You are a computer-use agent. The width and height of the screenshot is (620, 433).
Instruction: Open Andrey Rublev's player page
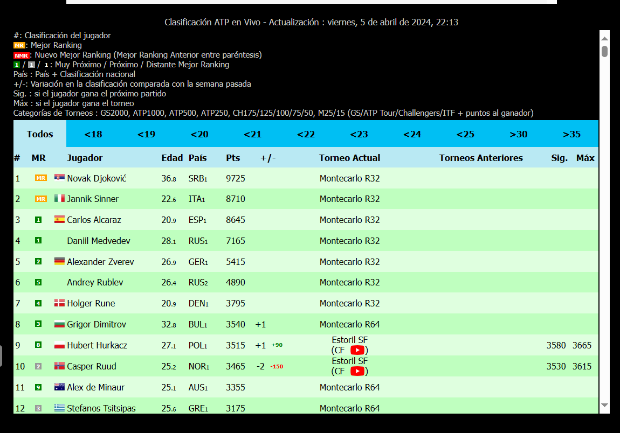point(95,282)
